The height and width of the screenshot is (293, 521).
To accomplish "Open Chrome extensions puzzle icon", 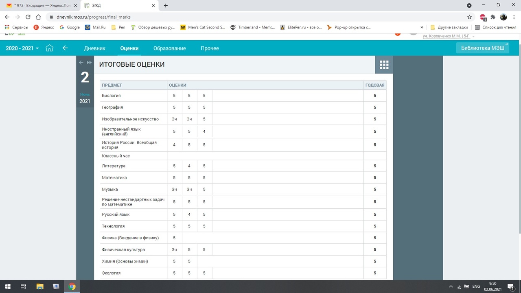I will pos(493,17).
